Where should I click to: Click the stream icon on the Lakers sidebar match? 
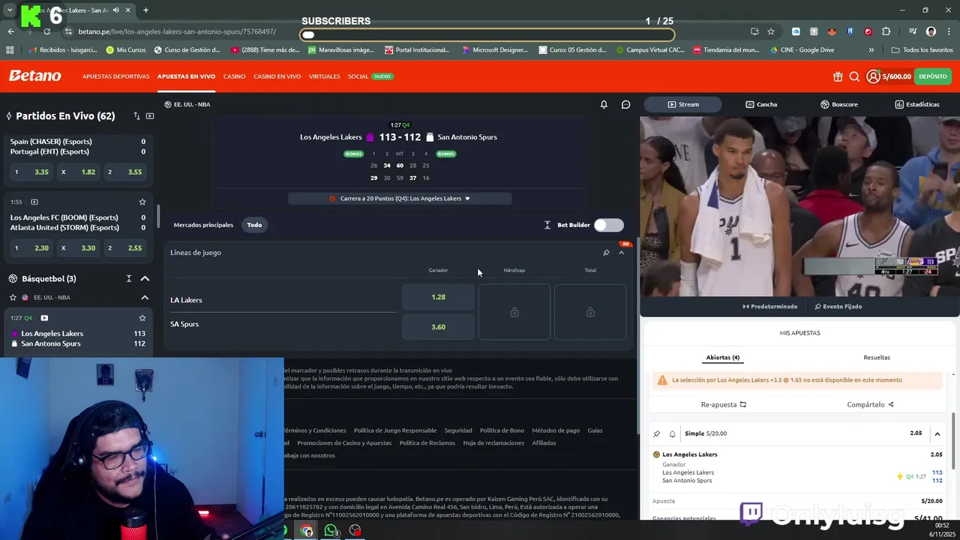tap(44, 318)
